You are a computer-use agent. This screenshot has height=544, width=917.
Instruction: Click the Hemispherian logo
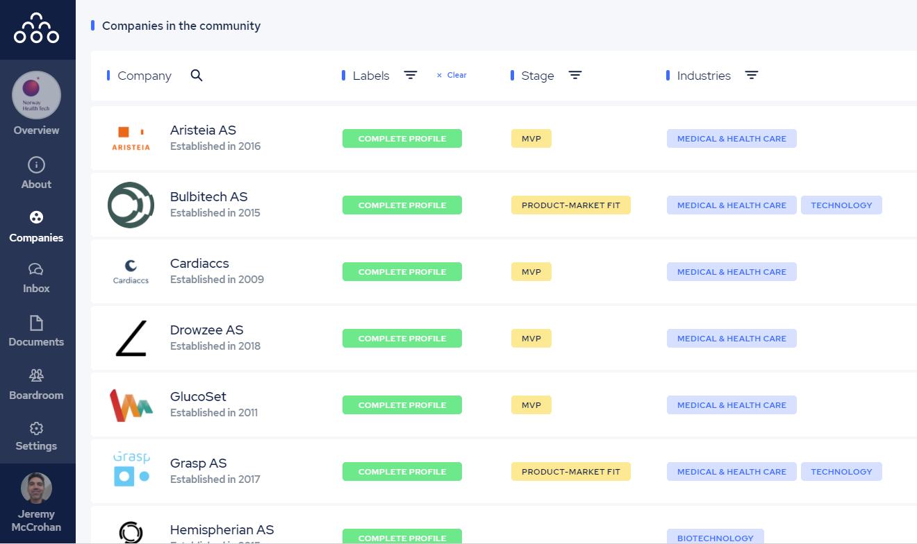pos(131,533)
